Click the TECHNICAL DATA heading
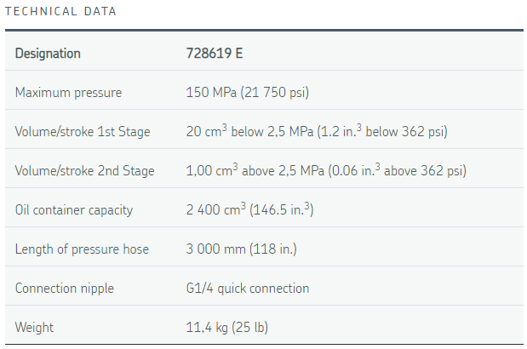The image size is (527, 349). [60, 11]
